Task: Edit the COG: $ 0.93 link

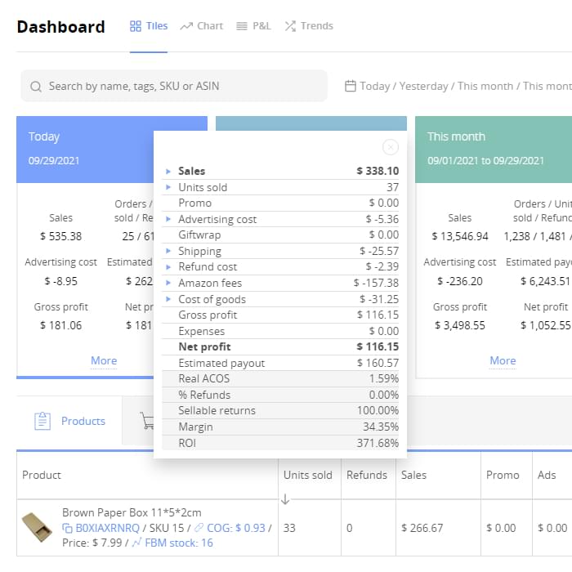Action: [x=235, y=528]
